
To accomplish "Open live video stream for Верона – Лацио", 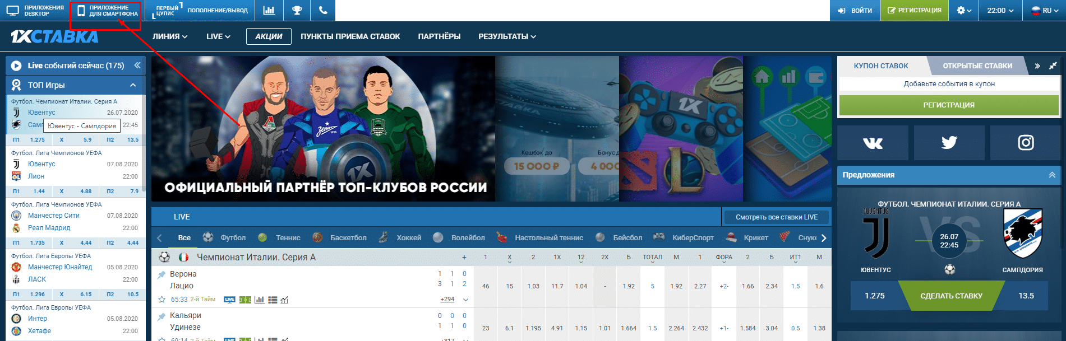I will 229,300.
